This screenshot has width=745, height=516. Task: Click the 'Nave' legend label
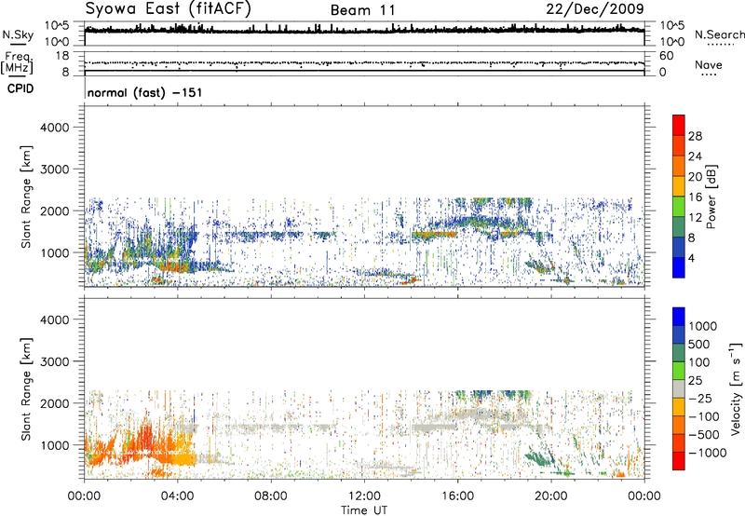tap(708, 64)
